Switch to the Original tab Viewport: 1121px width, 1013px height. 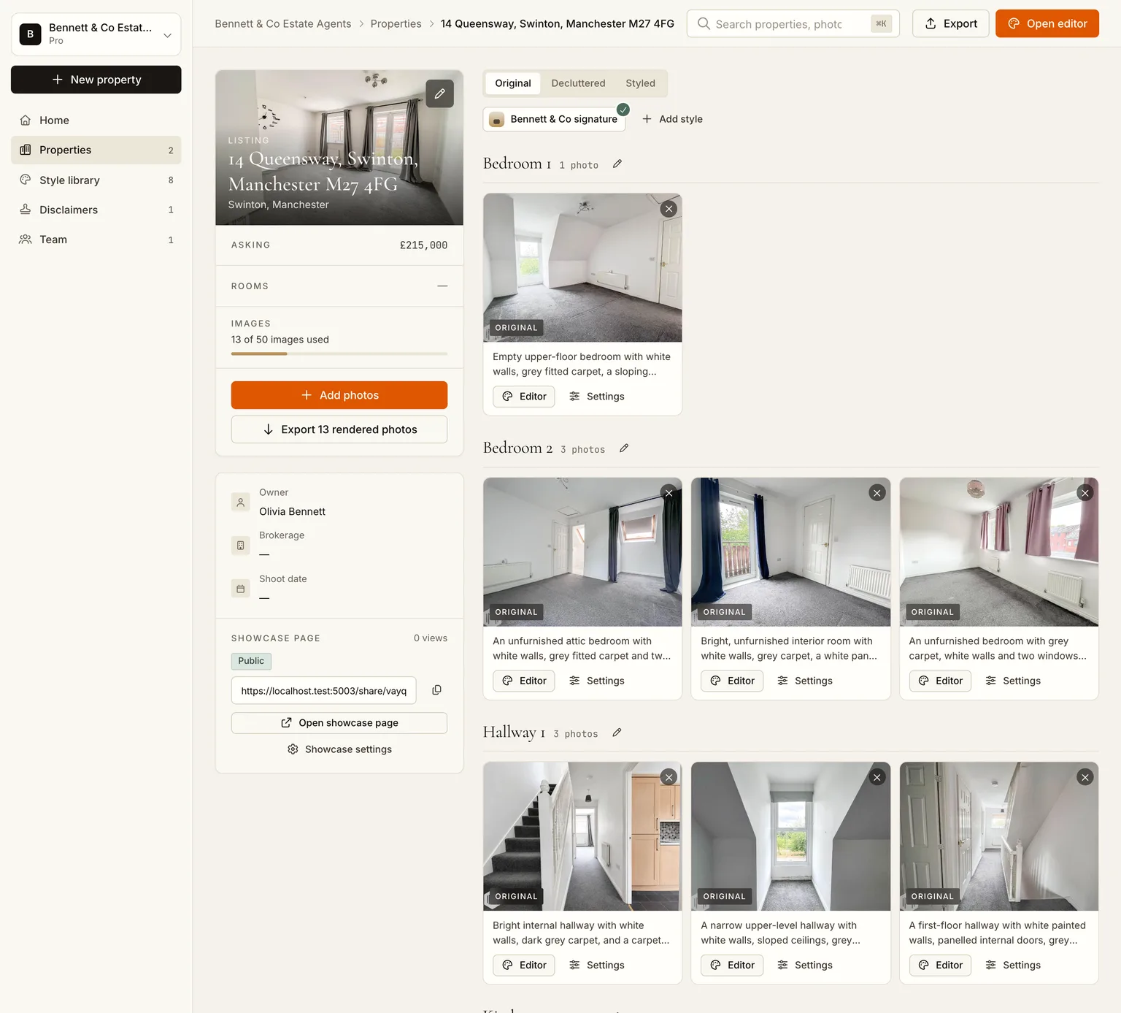tap(513, 83)
